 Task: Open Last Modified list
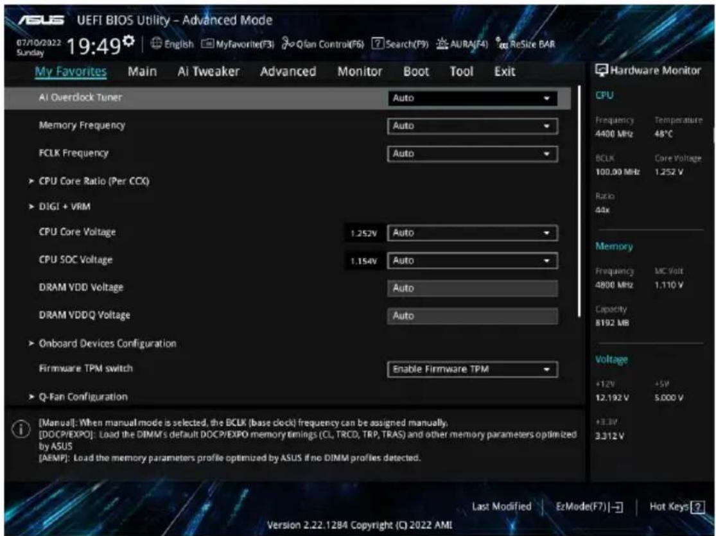point(502,506)
